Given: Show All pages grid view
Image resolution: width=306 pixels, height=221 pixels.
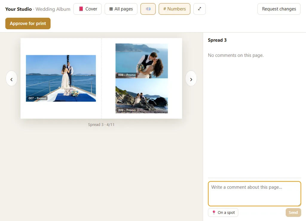Looking at the screenshot, I should [121, 9].
